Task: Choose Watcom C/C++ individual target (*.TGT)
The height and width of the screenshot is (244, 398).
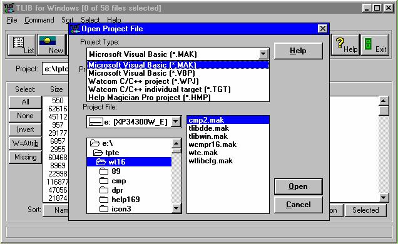Action: (x=178, y=89)
